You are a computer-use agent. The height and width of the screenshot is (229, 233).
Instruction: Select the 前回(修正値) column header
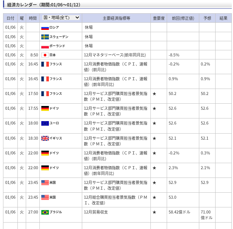183,18
